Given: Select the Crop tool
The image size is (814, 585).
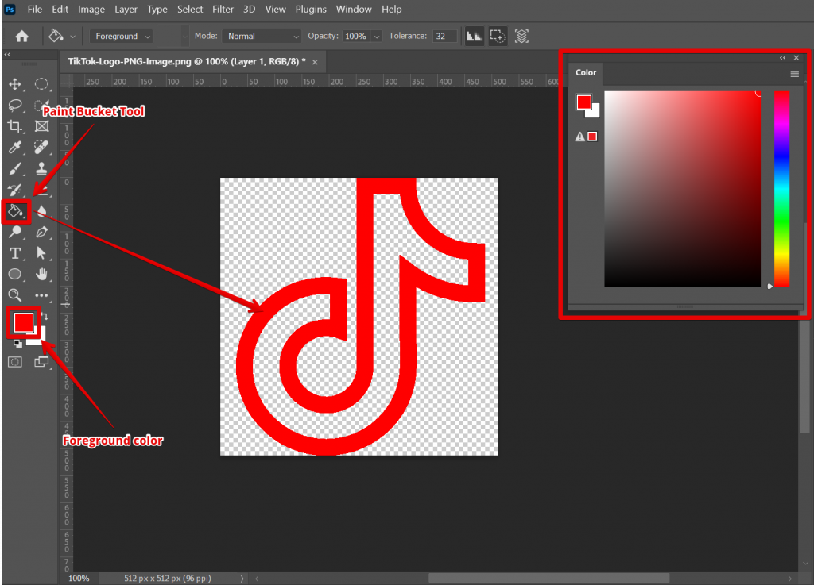Looking at the screenshot, I should pyautogui.click(x=14, y=124).
